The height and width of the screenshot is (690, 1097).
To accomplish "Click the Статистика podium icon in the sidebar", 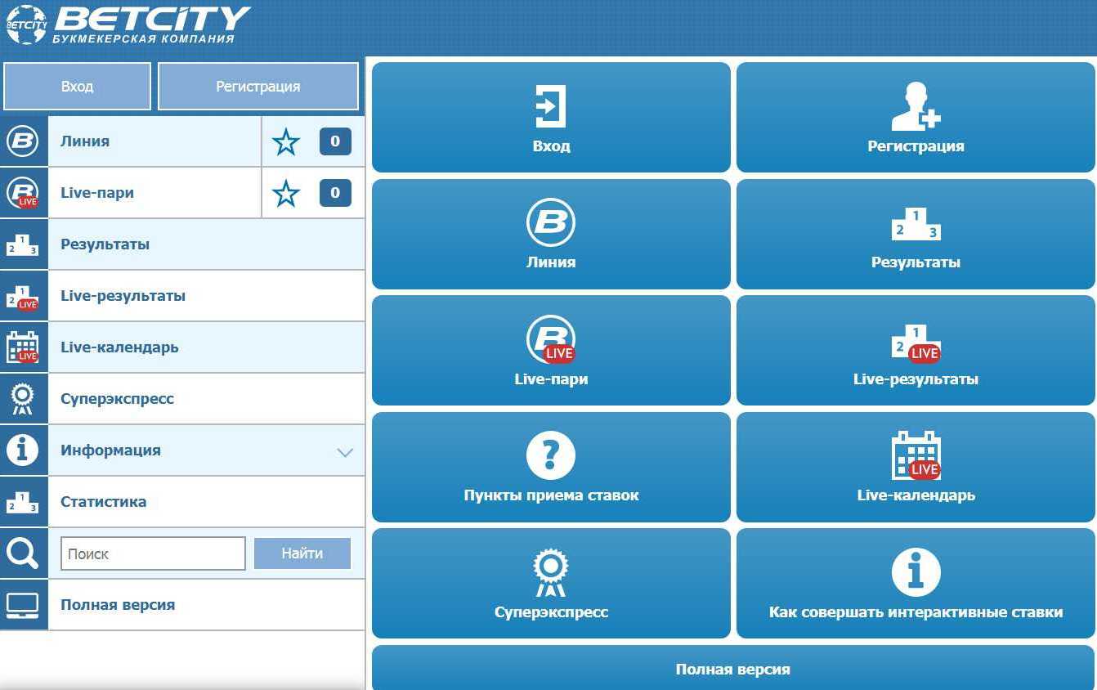I will (x=23, y=502).
